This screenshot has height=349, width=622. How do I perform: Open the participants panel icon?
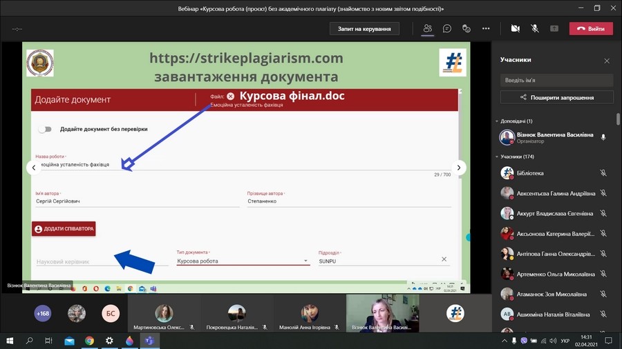[427, 28]
